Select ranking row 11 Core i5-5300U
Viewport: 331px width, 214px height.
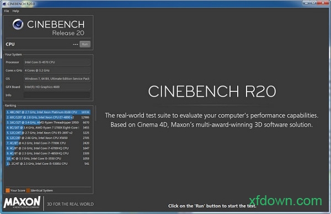[48, 164]
